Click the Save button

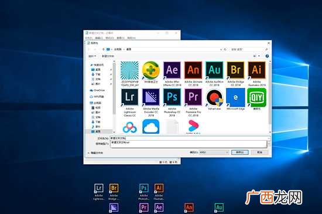[239, 152]
